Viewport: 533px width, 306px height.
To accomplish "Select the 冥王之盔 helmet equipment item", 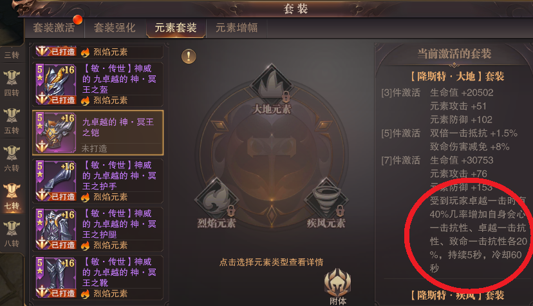I will pos(98,84).
